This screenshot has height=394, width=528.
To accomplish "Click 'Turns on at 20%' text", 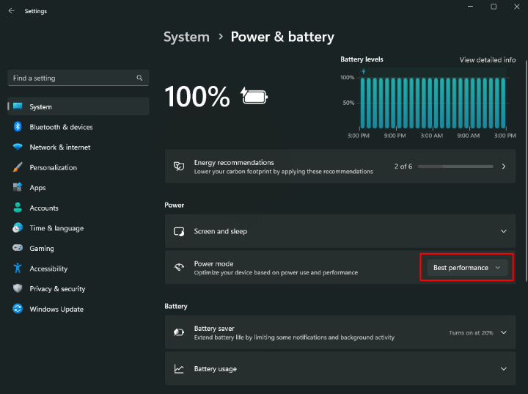I will click(x=471, y=332).
